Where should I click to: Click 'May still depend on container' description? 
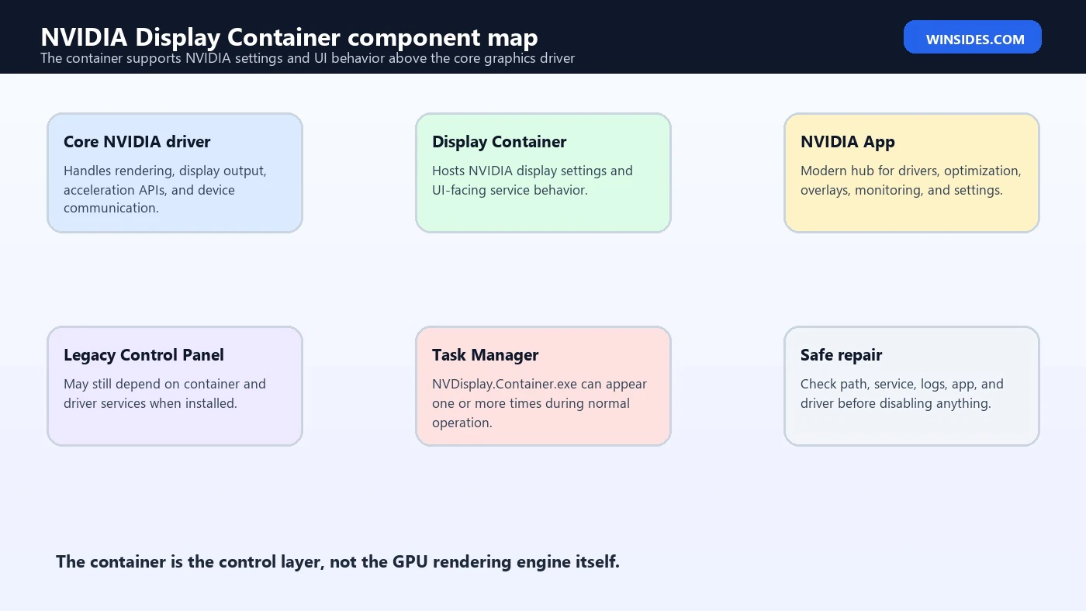point(165,393)
